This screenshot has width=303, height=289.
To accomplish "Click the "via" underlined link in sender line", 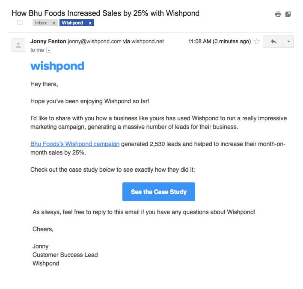I will [x=127, y=42].
